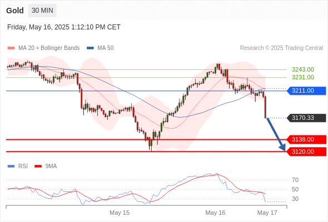Click the Gold chart title
The height and width of the screenshot is (222, 328).
pos(15,11)
